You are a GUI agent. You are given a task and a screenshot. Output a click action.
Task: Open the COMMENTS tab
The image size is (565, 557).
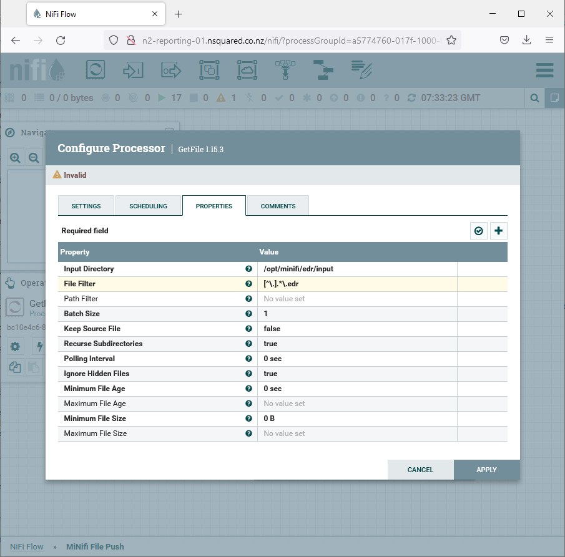point(277,205)
